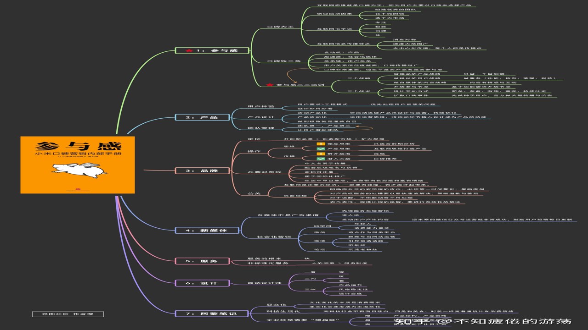Select the subtopic '团队管理'

point(260,128)
